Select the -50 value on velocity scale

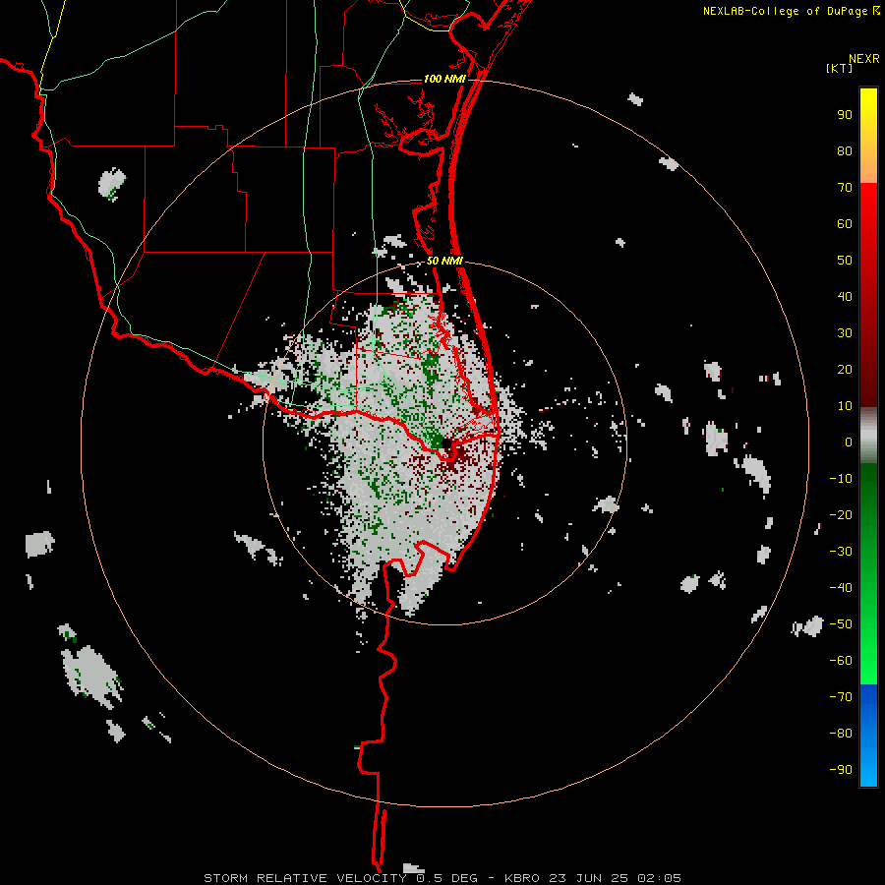(x=841, y=624)
